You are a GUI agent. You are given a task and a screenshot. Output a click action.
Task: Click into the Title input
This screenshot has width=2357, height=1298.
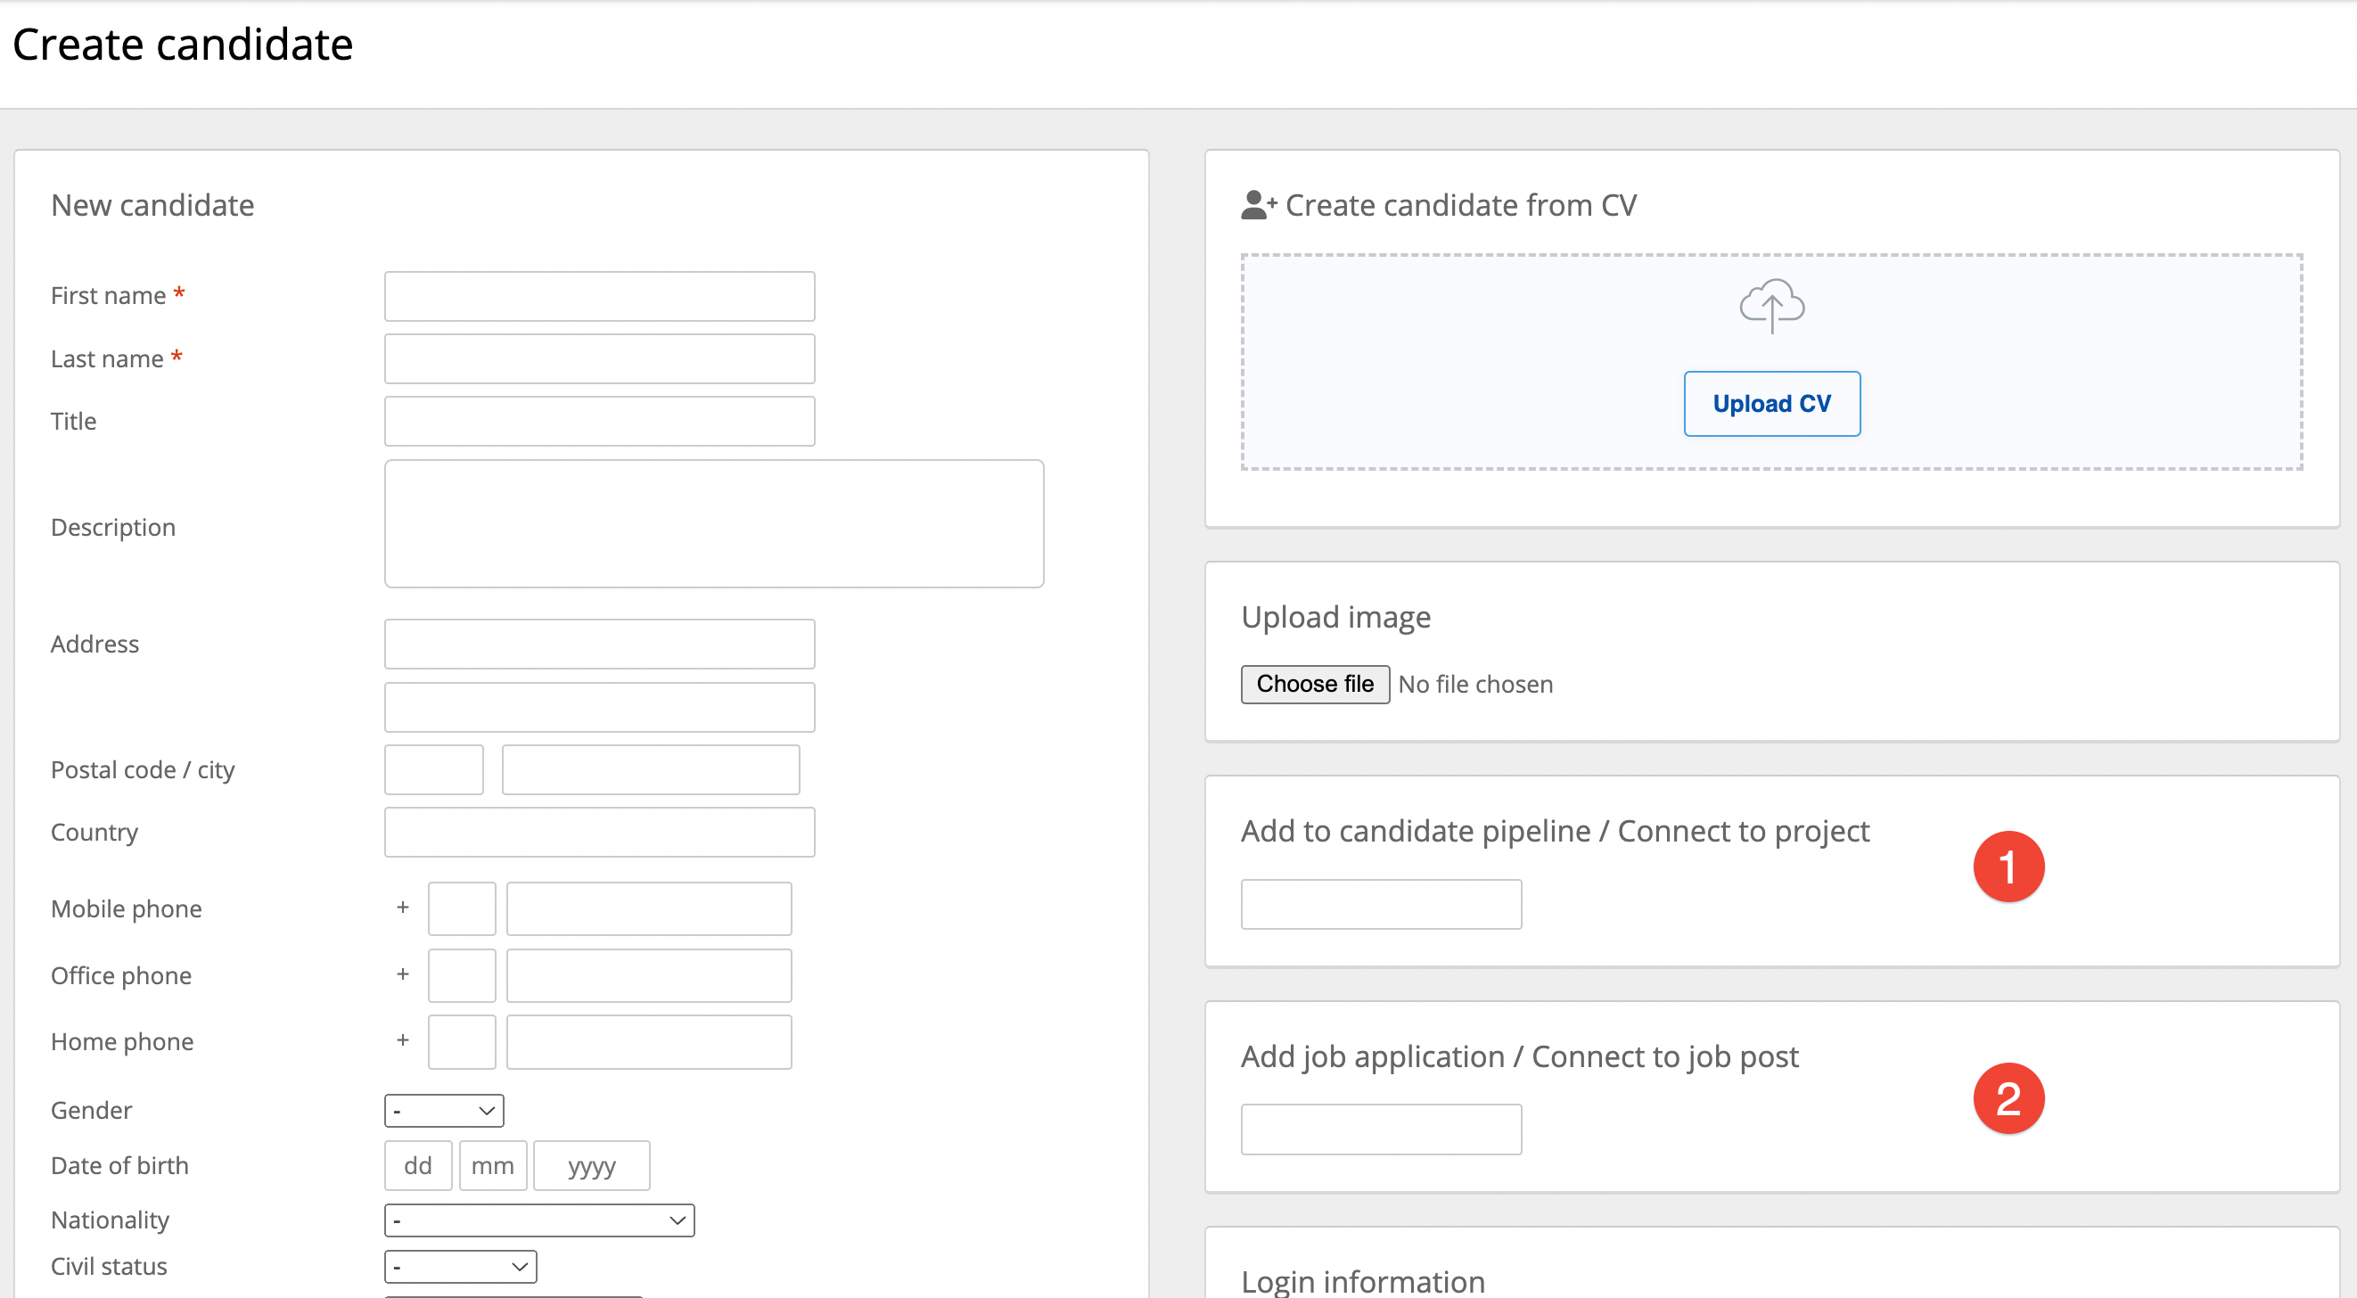point(599,421)
